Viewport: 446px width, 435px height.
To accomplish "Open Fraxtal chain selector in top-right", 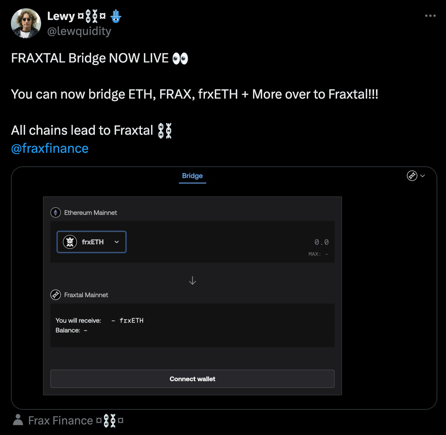I will (412, 176).
